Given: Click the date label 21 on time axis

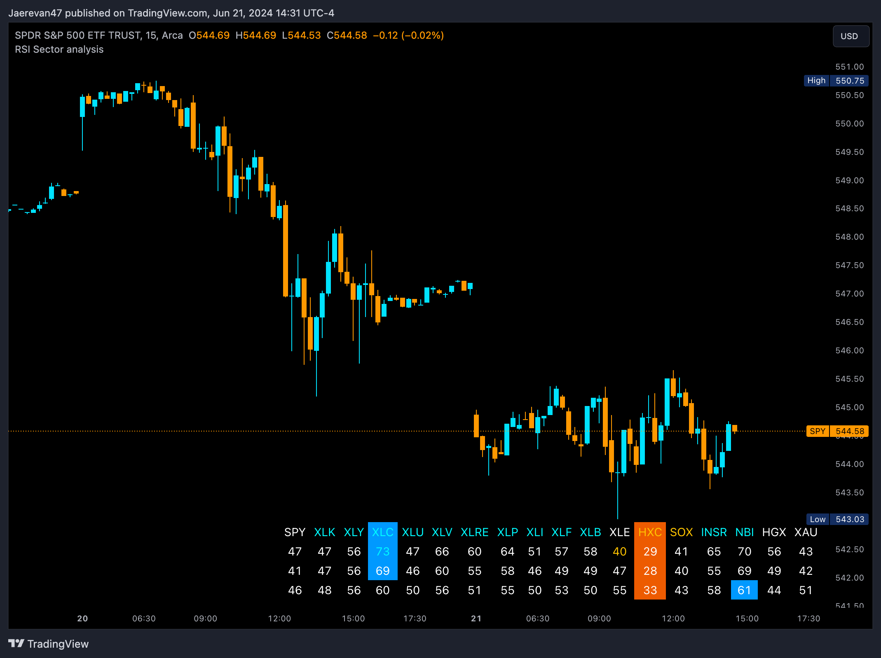Looking at the screenshot, I should (476, 618).
